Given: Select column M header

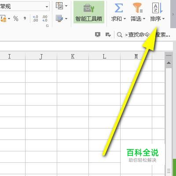Looking at the screenshot, I should 136,56.
